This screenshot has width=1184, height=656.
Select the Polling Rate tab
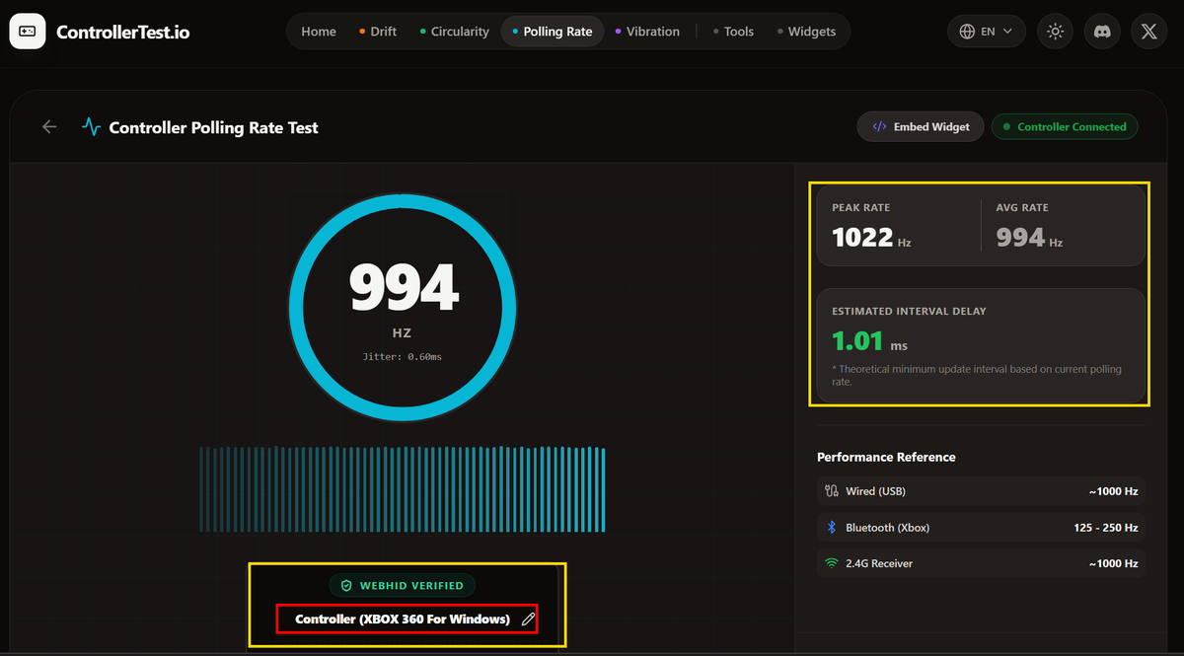553,32
